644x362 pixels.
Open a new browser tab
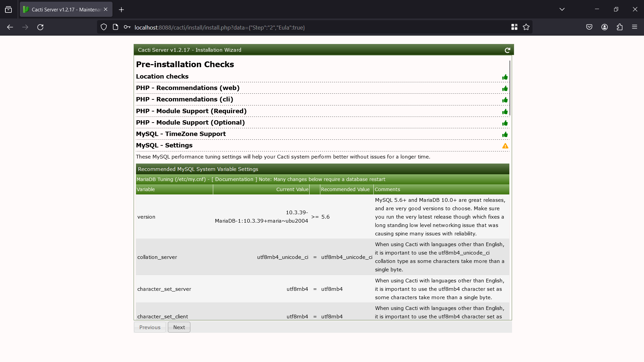[121, 10]
